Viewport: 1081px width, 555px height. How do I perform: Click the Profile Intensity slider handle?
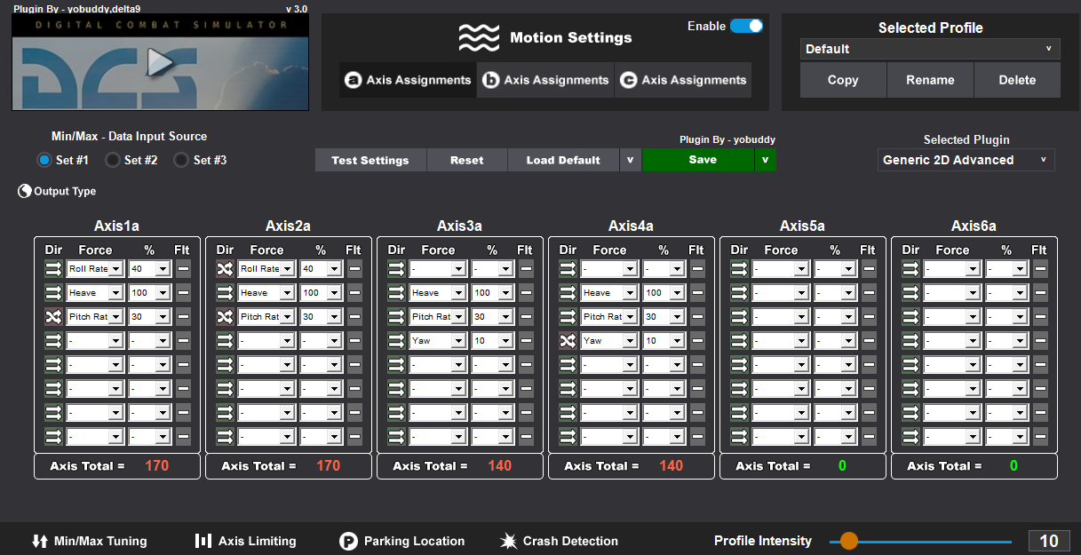[849, 541]
